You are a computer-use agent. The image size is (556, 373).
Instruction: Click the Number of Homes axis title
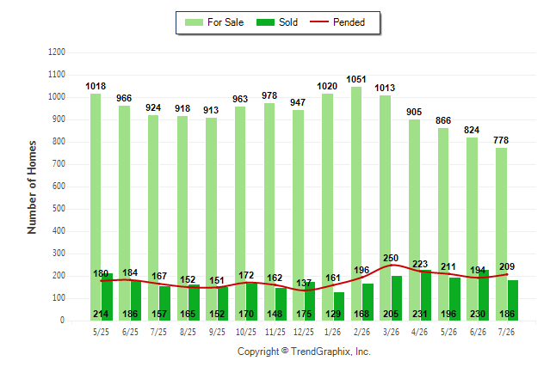(x=32, y=187)
